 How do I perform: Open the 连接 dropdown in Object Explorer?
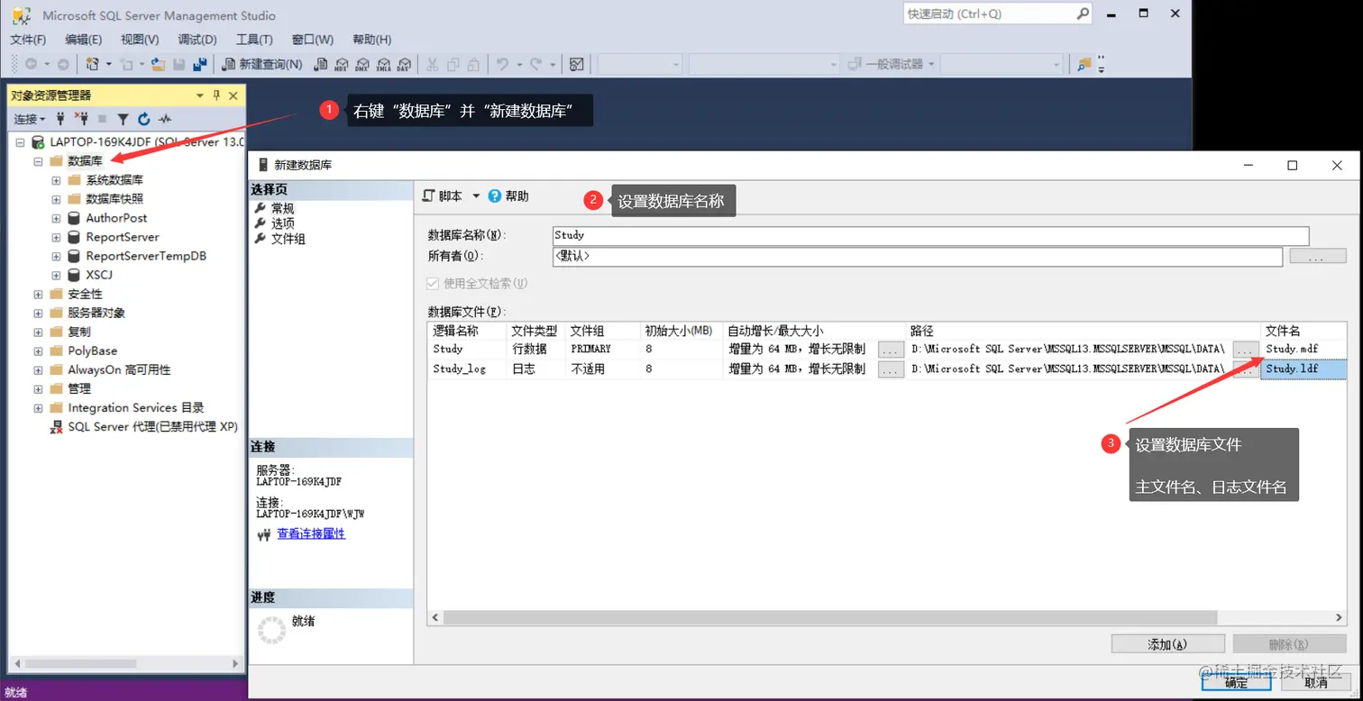[30, 119]
